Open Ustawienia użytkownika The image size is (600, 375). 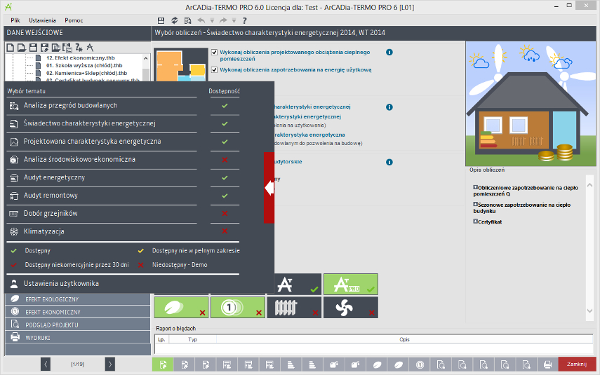pos(61,284)
